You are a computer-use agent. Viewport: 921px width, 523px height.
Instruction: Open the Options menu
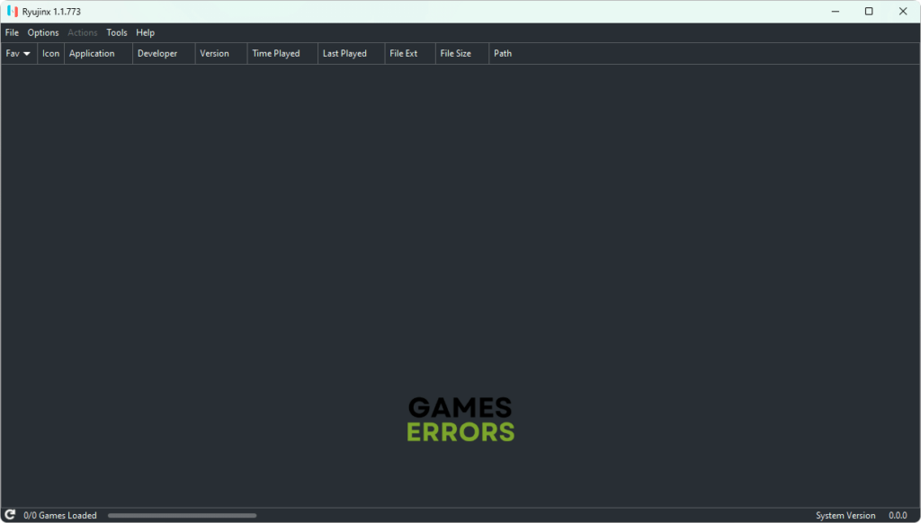point(43,32)
